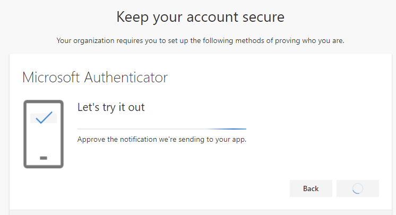Click the phone illustration's home button

[44, 158]
